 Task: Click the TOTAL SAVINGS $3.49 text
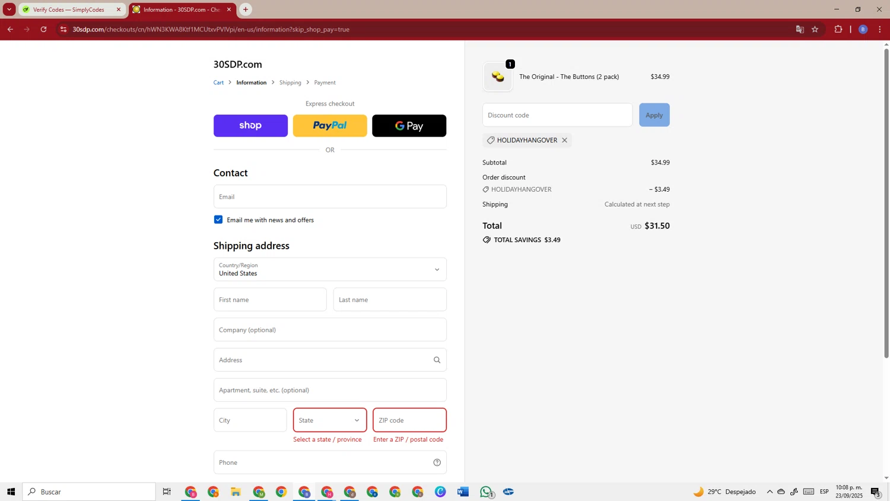527,240
